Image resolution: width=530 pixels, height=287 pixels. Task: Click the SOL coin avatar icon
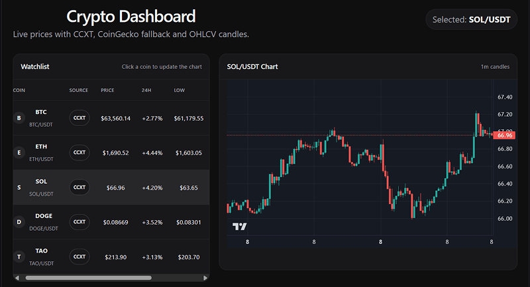pos(19,188)
